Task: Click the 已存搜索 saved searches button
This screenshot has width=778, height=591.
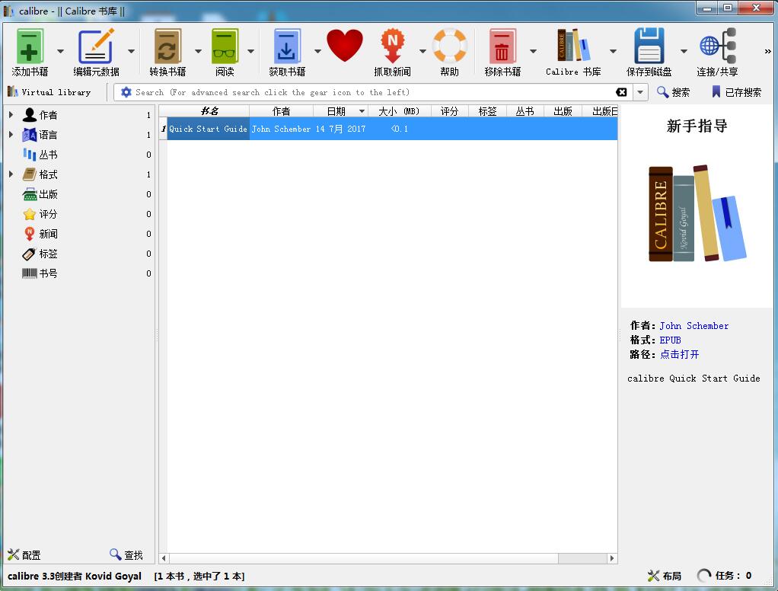Action: point(736,92)
